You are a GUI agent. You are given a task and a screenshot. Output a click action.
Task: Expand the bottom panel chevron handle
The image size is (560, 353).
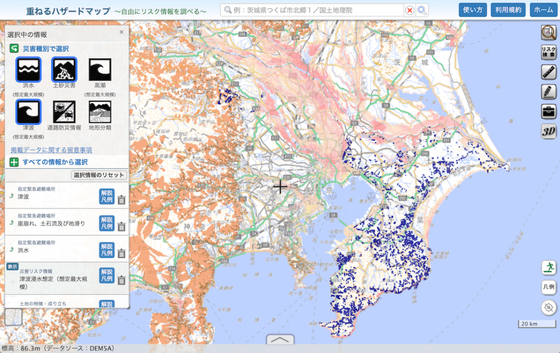280,340
